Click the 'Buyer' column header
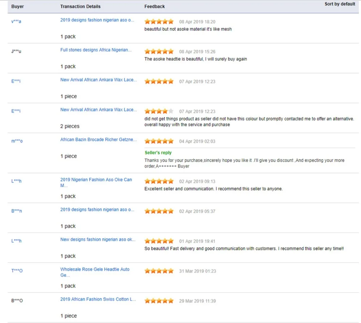The height and width of the screenshot is (323, 361). click(x=17, y=6)
